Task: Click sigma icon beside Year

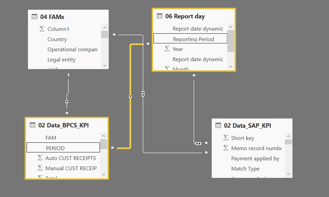Action: 167,49
